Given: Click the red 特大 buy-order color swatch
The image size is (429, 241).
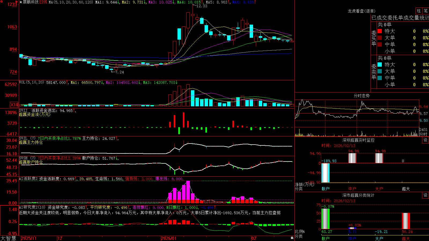Looking at the screenshot, I should point(380,31).
